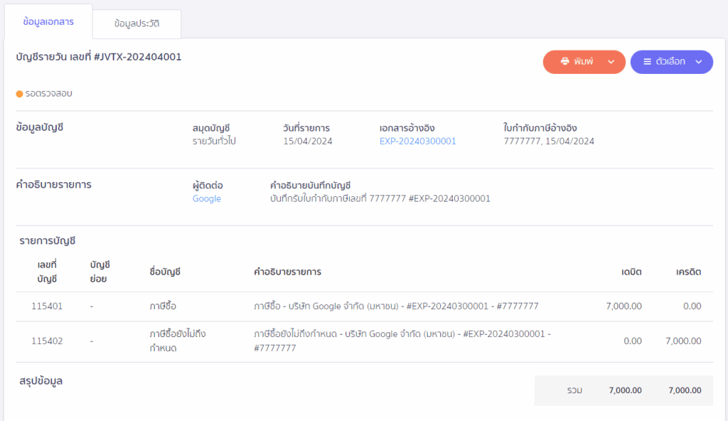Click debit 0.00 in row 115402

[x=632, y=341]
